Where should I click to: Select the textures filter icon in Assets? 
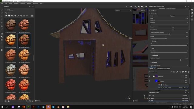pos(24,16)
